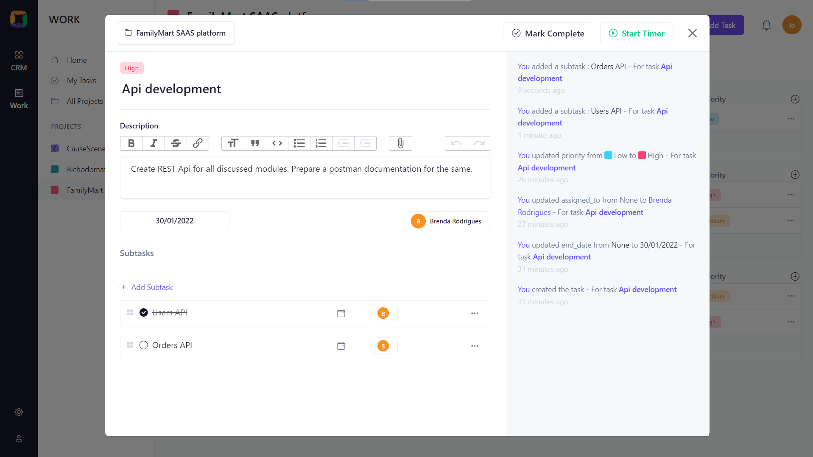The width and height of the screenshot is (813, 457).
Task: Close the task detail dialog
Action: point(692,33)
